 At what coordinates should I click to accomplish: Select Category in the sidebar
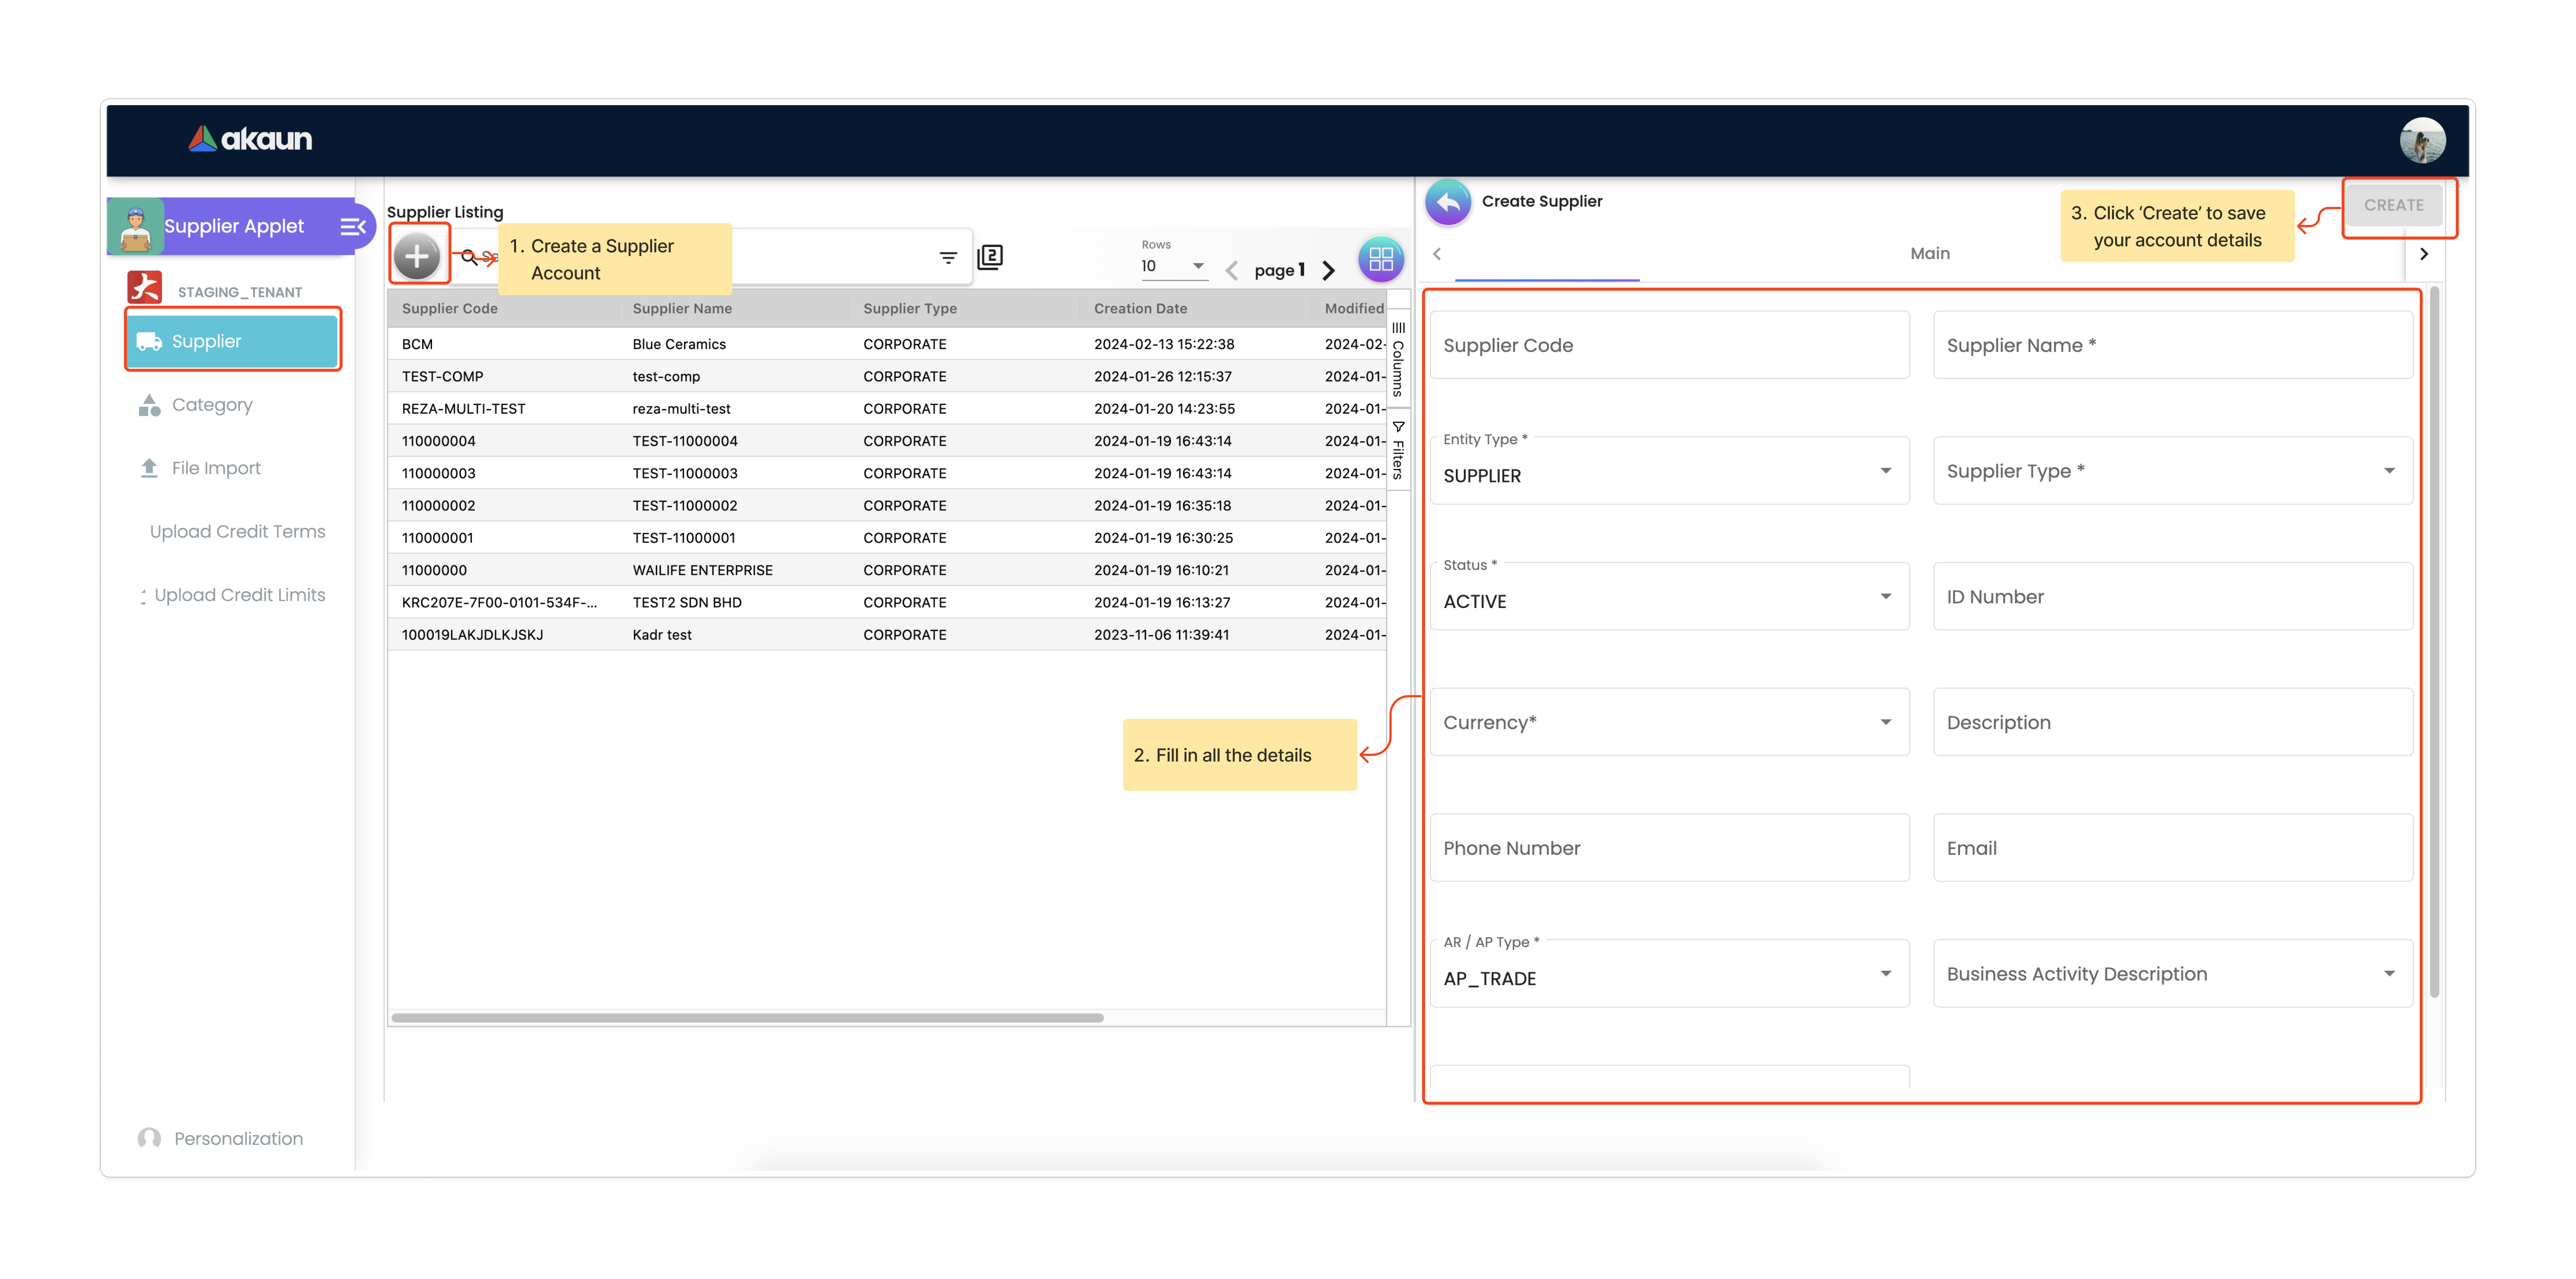pos(212,405)
